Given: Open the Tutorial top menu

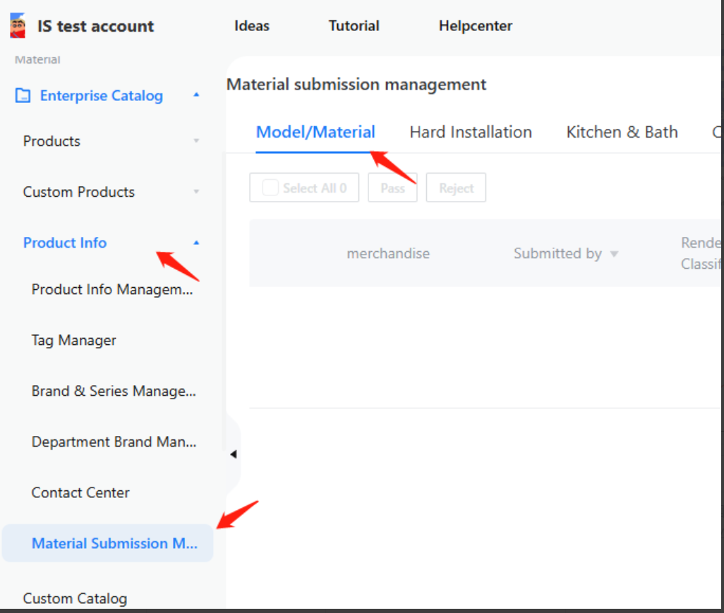Looking at the screenshot, I should [x=354, y=26].
